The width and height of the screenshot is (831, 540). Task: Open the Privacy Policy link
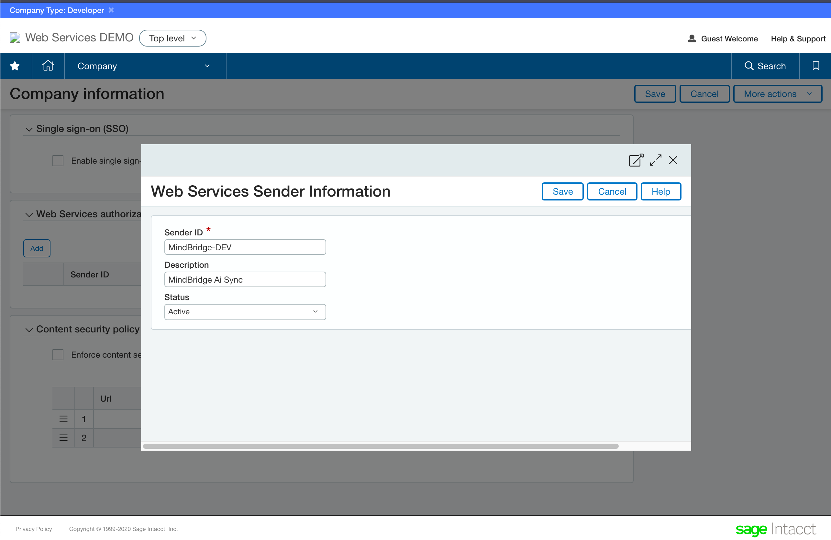pos(34,529)
